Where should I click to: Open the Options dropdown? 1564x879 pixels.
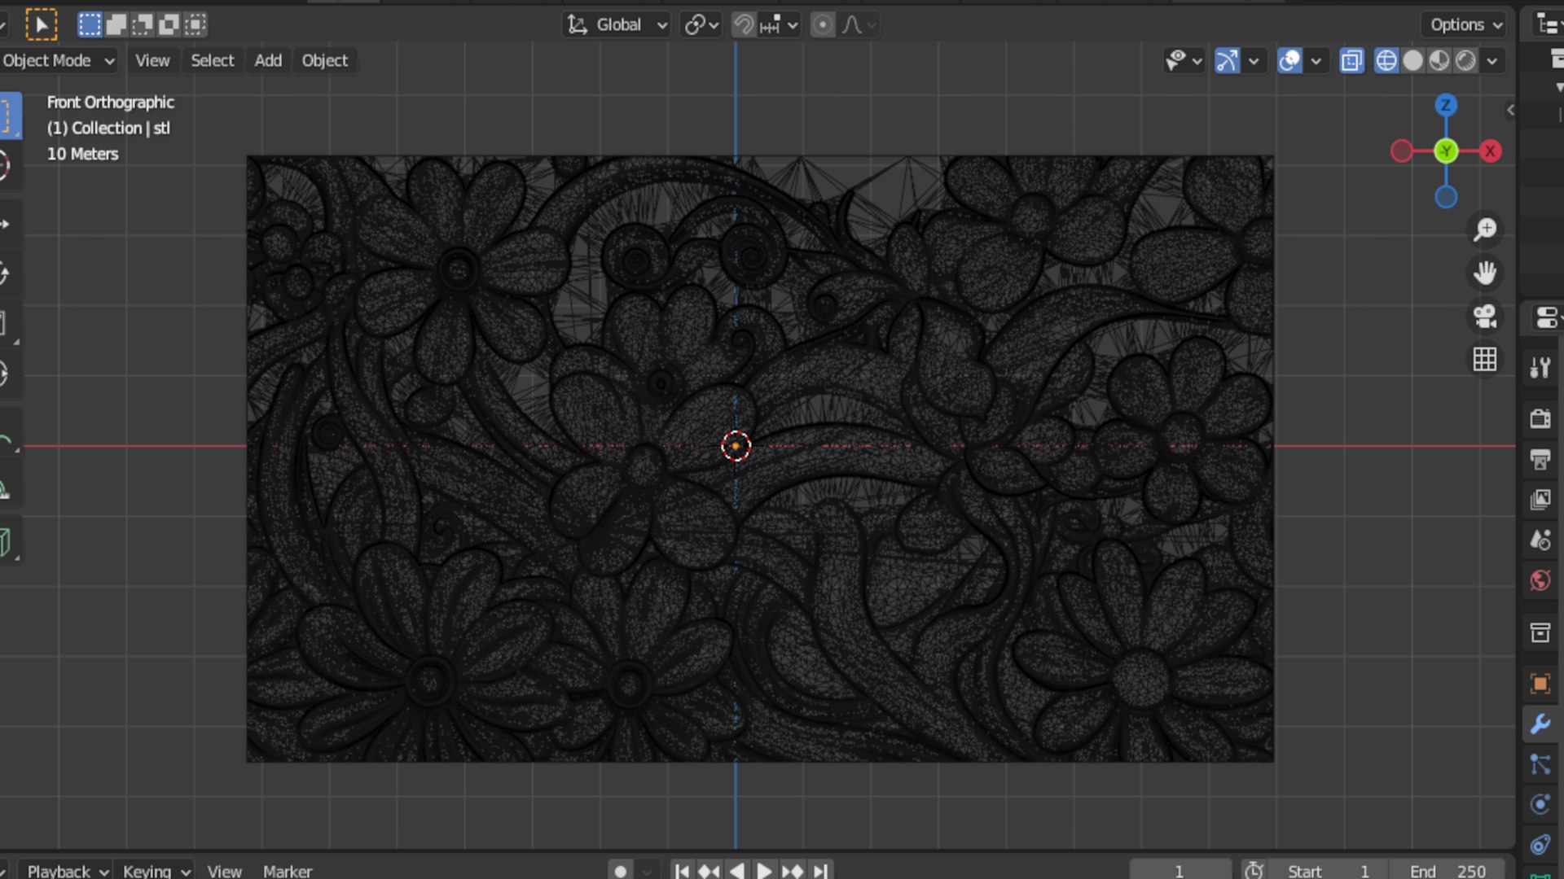pos(1466,25)
